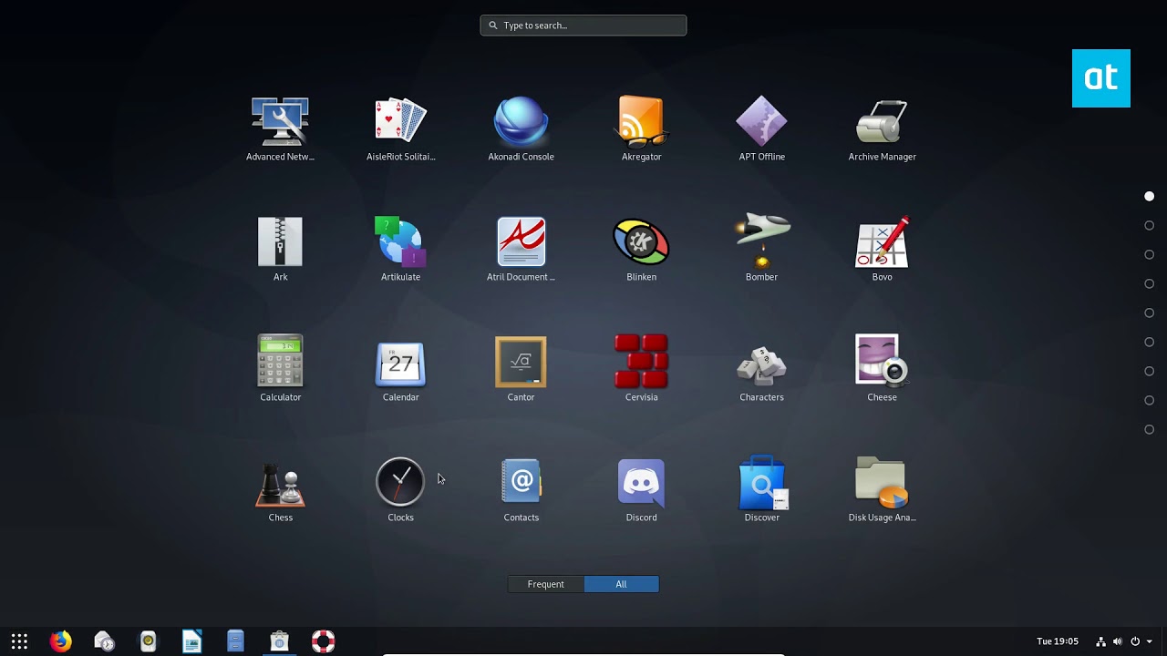Click the Type to search field
Image resolution: width=1167 pixels, height=656 pixels.
[583, 26]
